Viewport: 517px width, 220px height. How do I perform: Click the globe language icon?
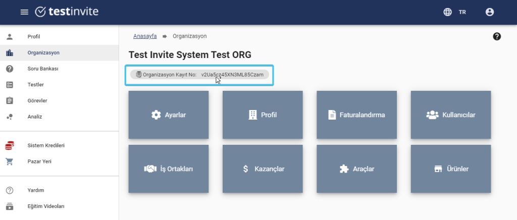coord(447,12)
